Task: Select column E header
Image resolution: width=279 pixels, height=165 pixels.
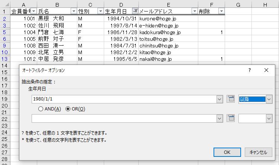Action: (168, 5)
